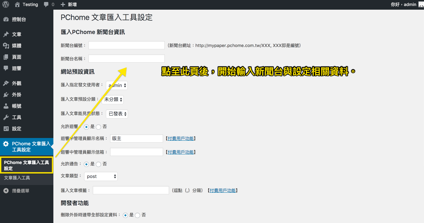The width and height of the screenshot is (424, 223).
Task: Open the 外掛 menu label
Action: click(17, 95)
